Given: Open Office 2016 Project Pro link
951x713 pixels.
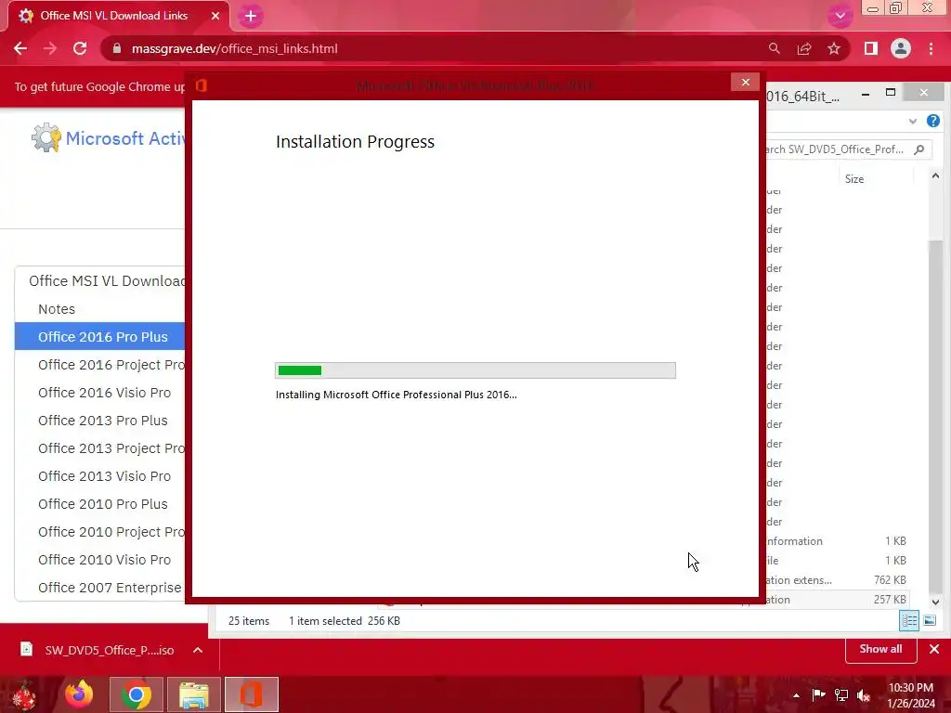Looking at the screenshot, I should [111, 365].
